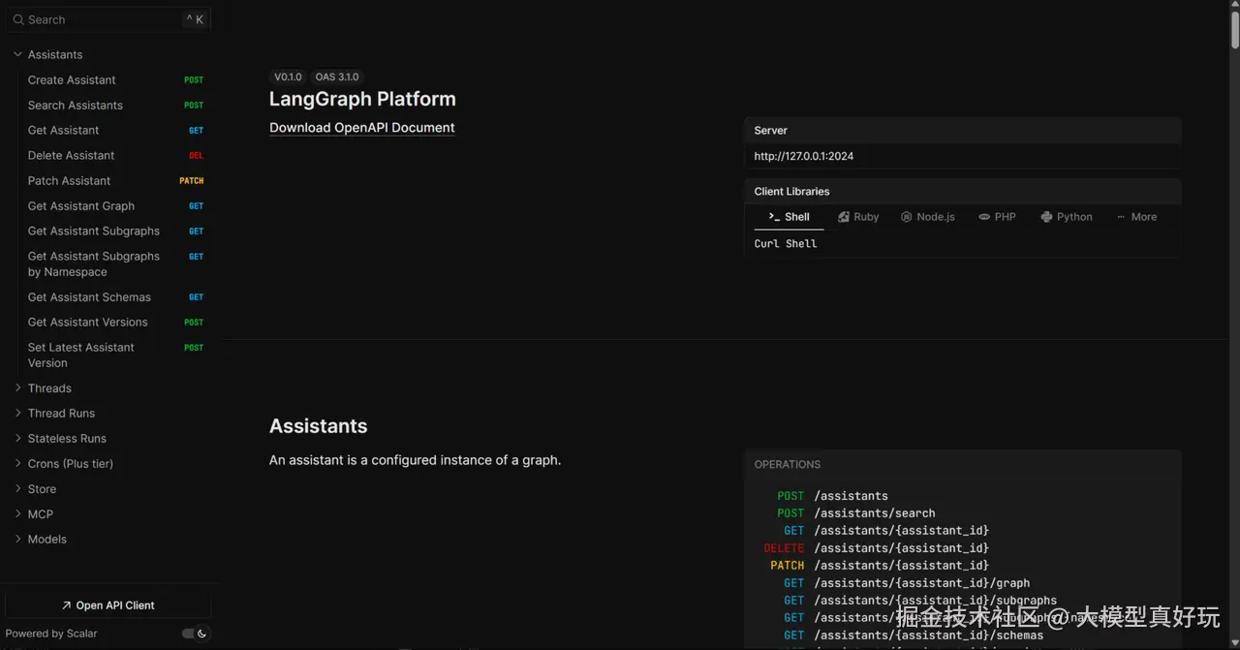
Task: Download the OpenAPI Document
Action: 361,128
